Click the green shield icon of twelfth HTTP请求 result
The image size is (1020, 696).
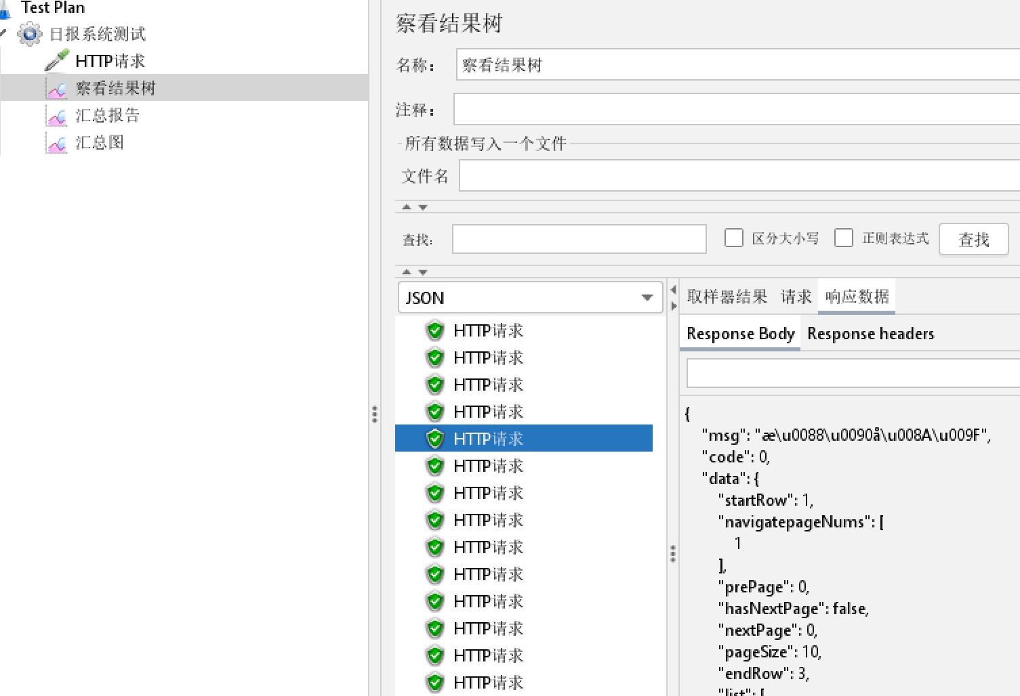click(435, 628)
